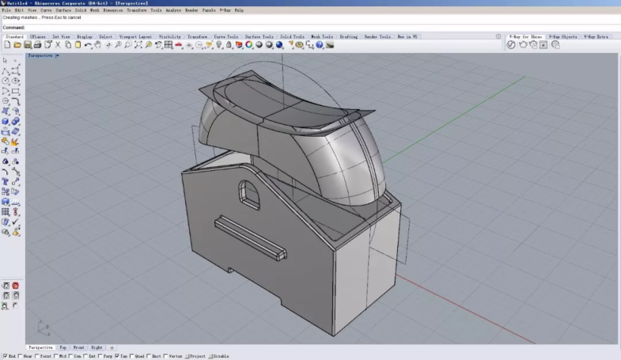The image size is (621, 360).
Task: Open the Surface menu
Action: [x=63, y=10]
